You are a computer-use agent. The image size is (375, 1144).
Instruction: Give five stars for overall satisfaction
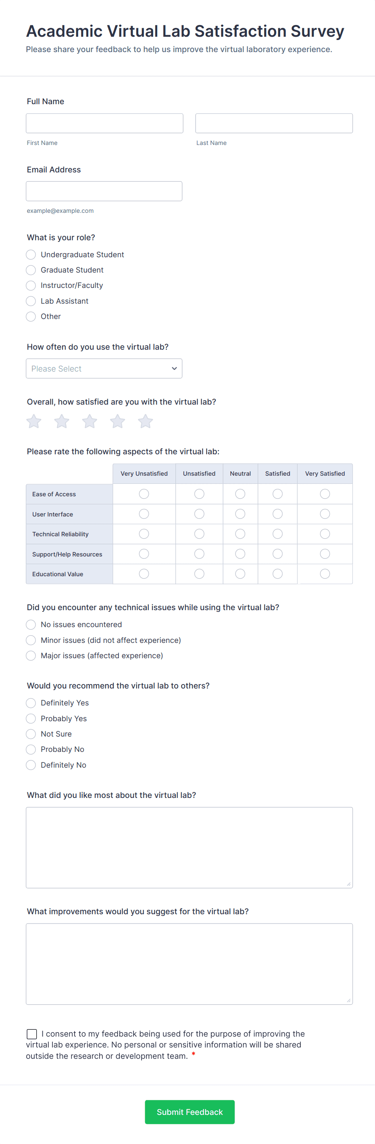(x=145, y=421)
